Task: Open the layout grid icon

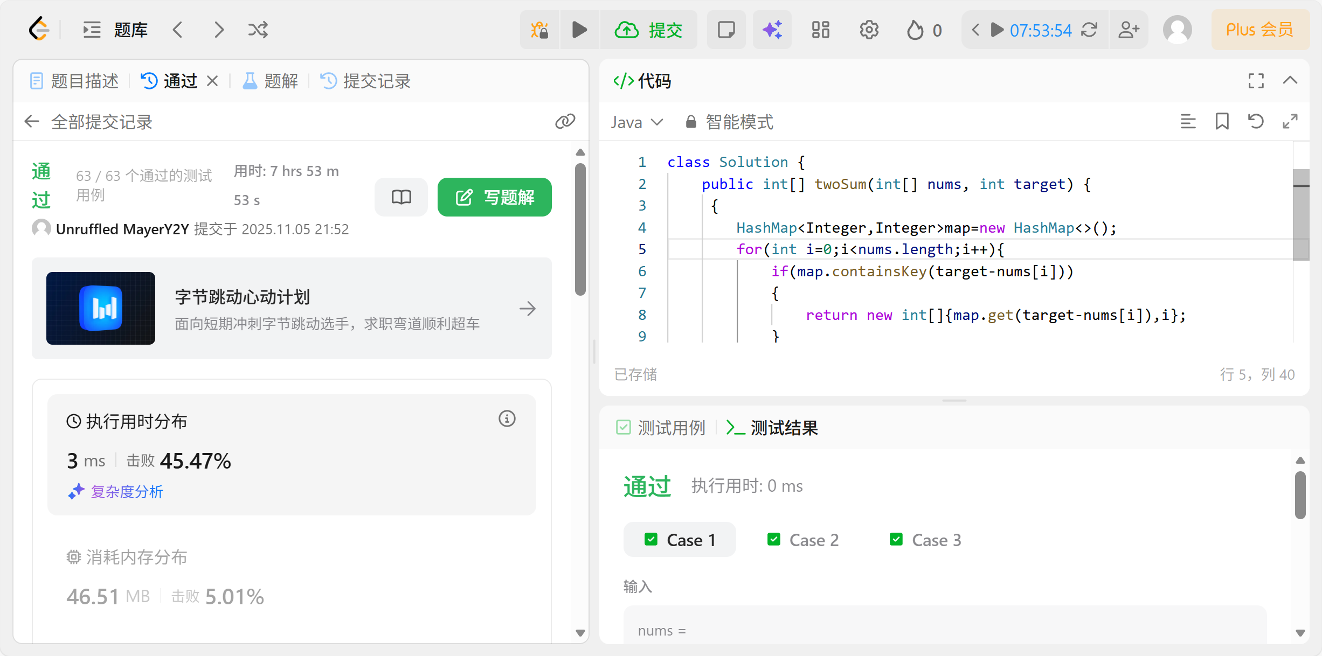Action: coord(820,30)
